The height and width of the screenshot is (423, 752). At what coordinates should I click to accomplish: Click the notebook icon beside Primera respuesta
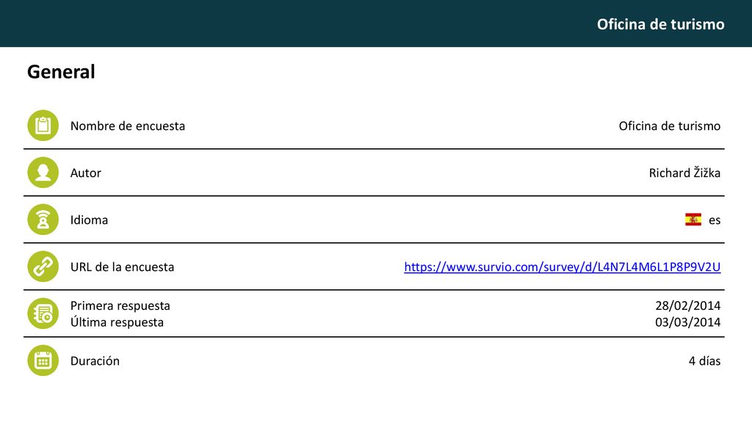point(43,314)
